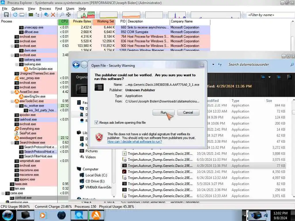Click the Save toolbar icon in Process Explorer
This screenshot has height=221, width=295.
[x=6, y=15]
